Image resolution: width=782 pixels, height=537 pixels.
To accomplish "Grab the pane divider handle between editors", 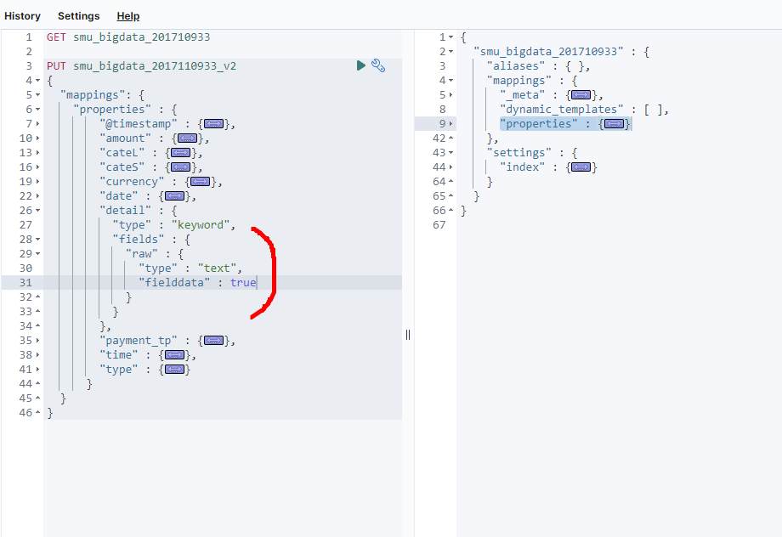I will [408, 335].
